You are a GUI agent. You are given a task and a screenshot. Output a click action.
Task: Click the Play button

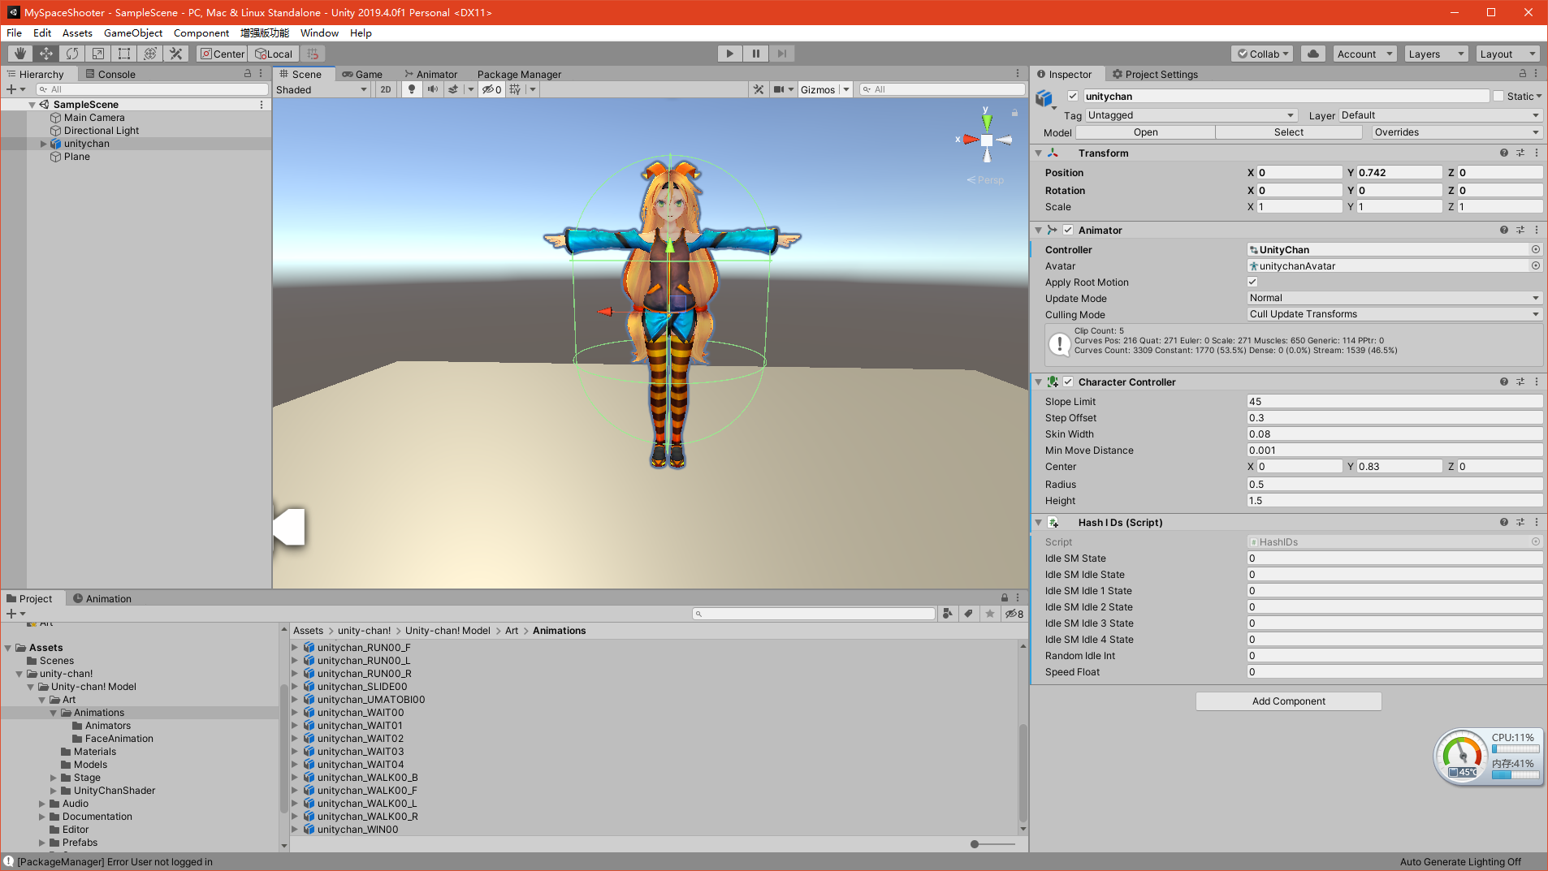coord(730,54)
